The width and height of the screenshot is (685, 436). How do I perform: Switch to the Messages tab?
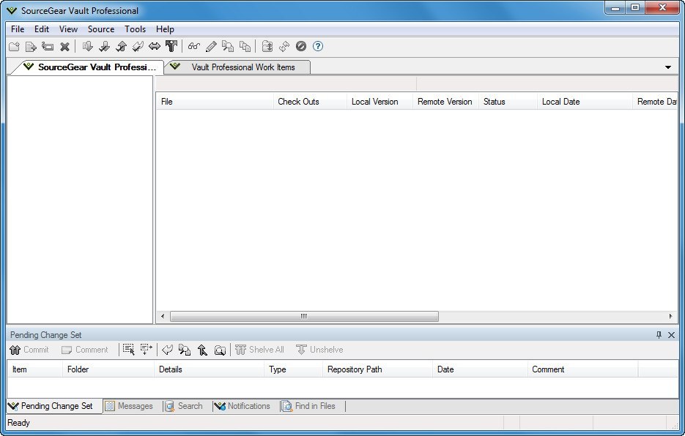click(130, 406)
